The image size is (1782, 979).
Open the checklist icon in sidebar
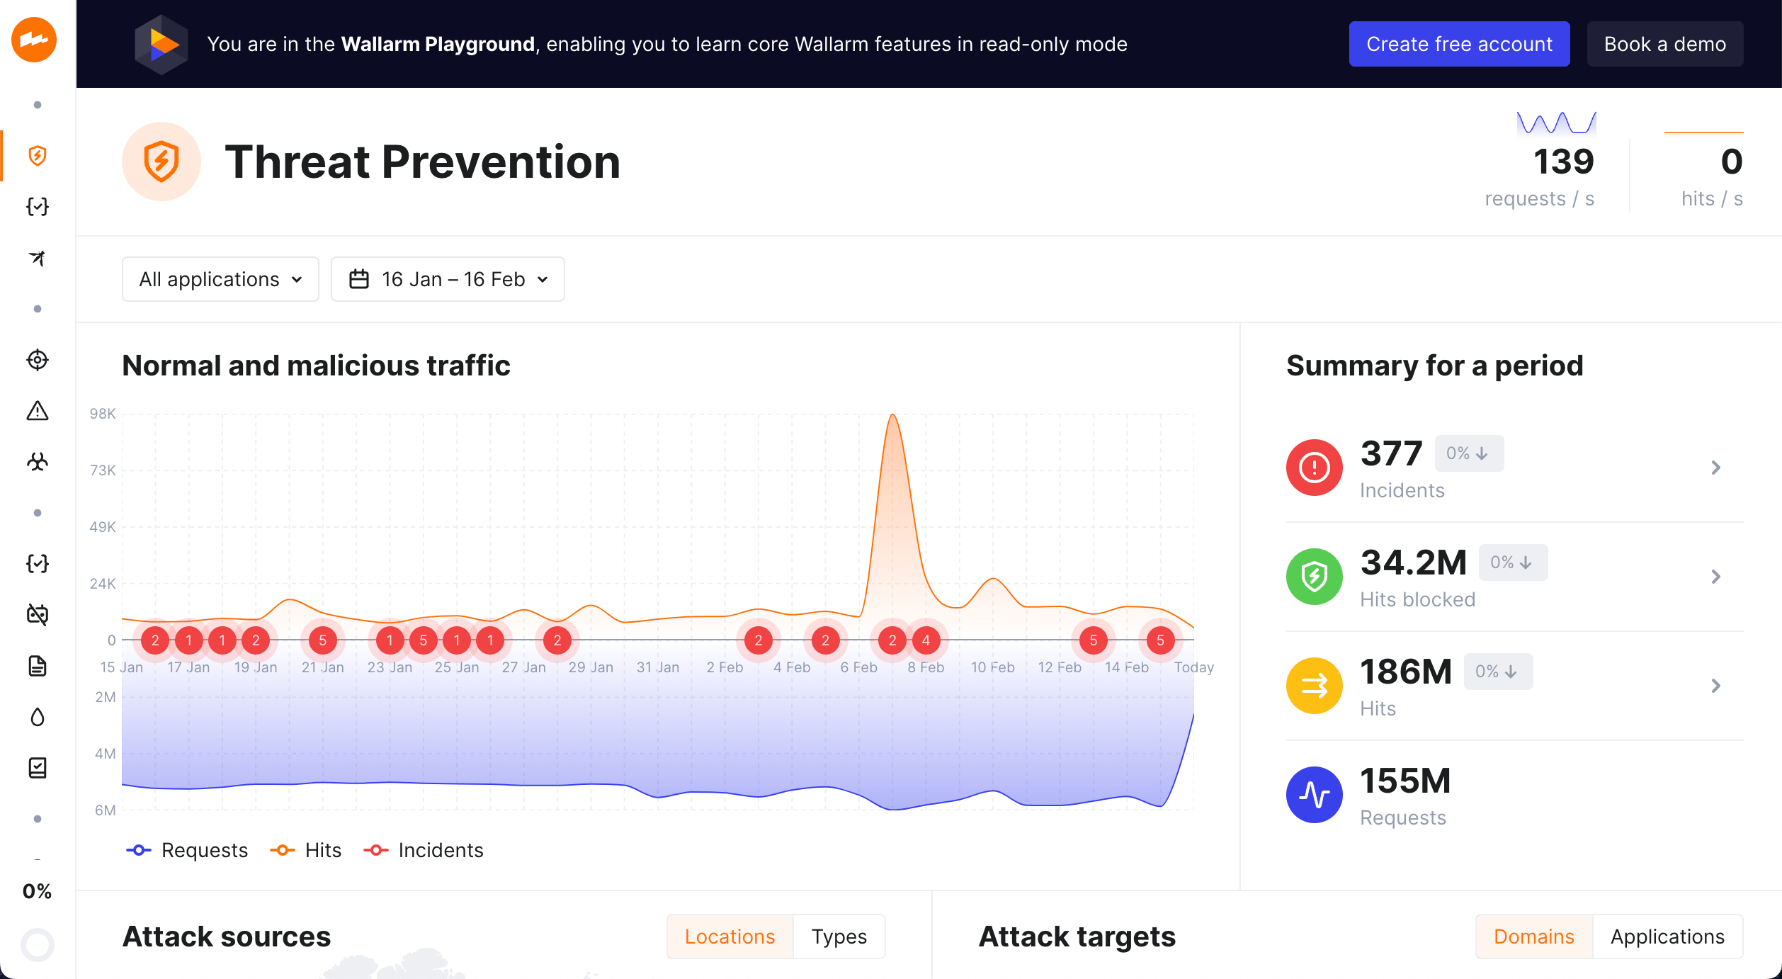click(38, 768)
